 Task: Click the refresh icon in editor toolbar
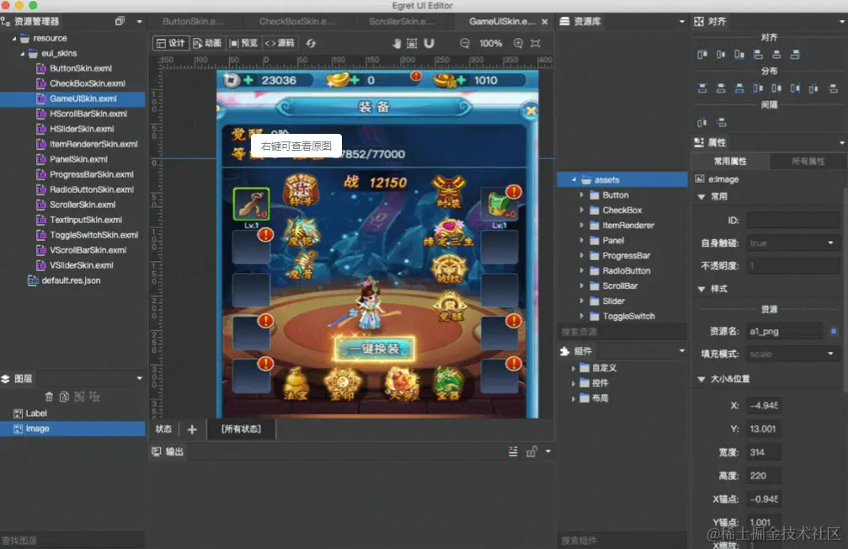(x=311, y=43)
